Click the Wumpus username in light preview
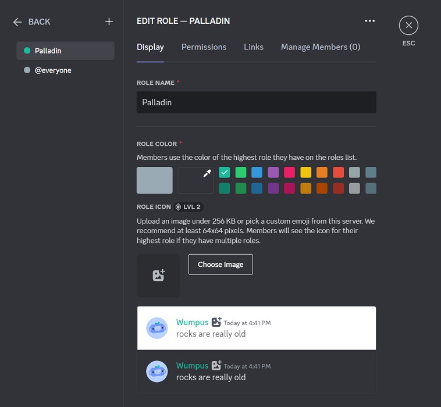 click(193, 322)
